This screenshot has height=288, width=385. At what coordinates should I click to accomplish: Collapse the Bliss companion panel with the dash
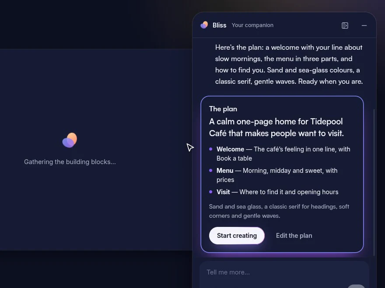[364, 25]
